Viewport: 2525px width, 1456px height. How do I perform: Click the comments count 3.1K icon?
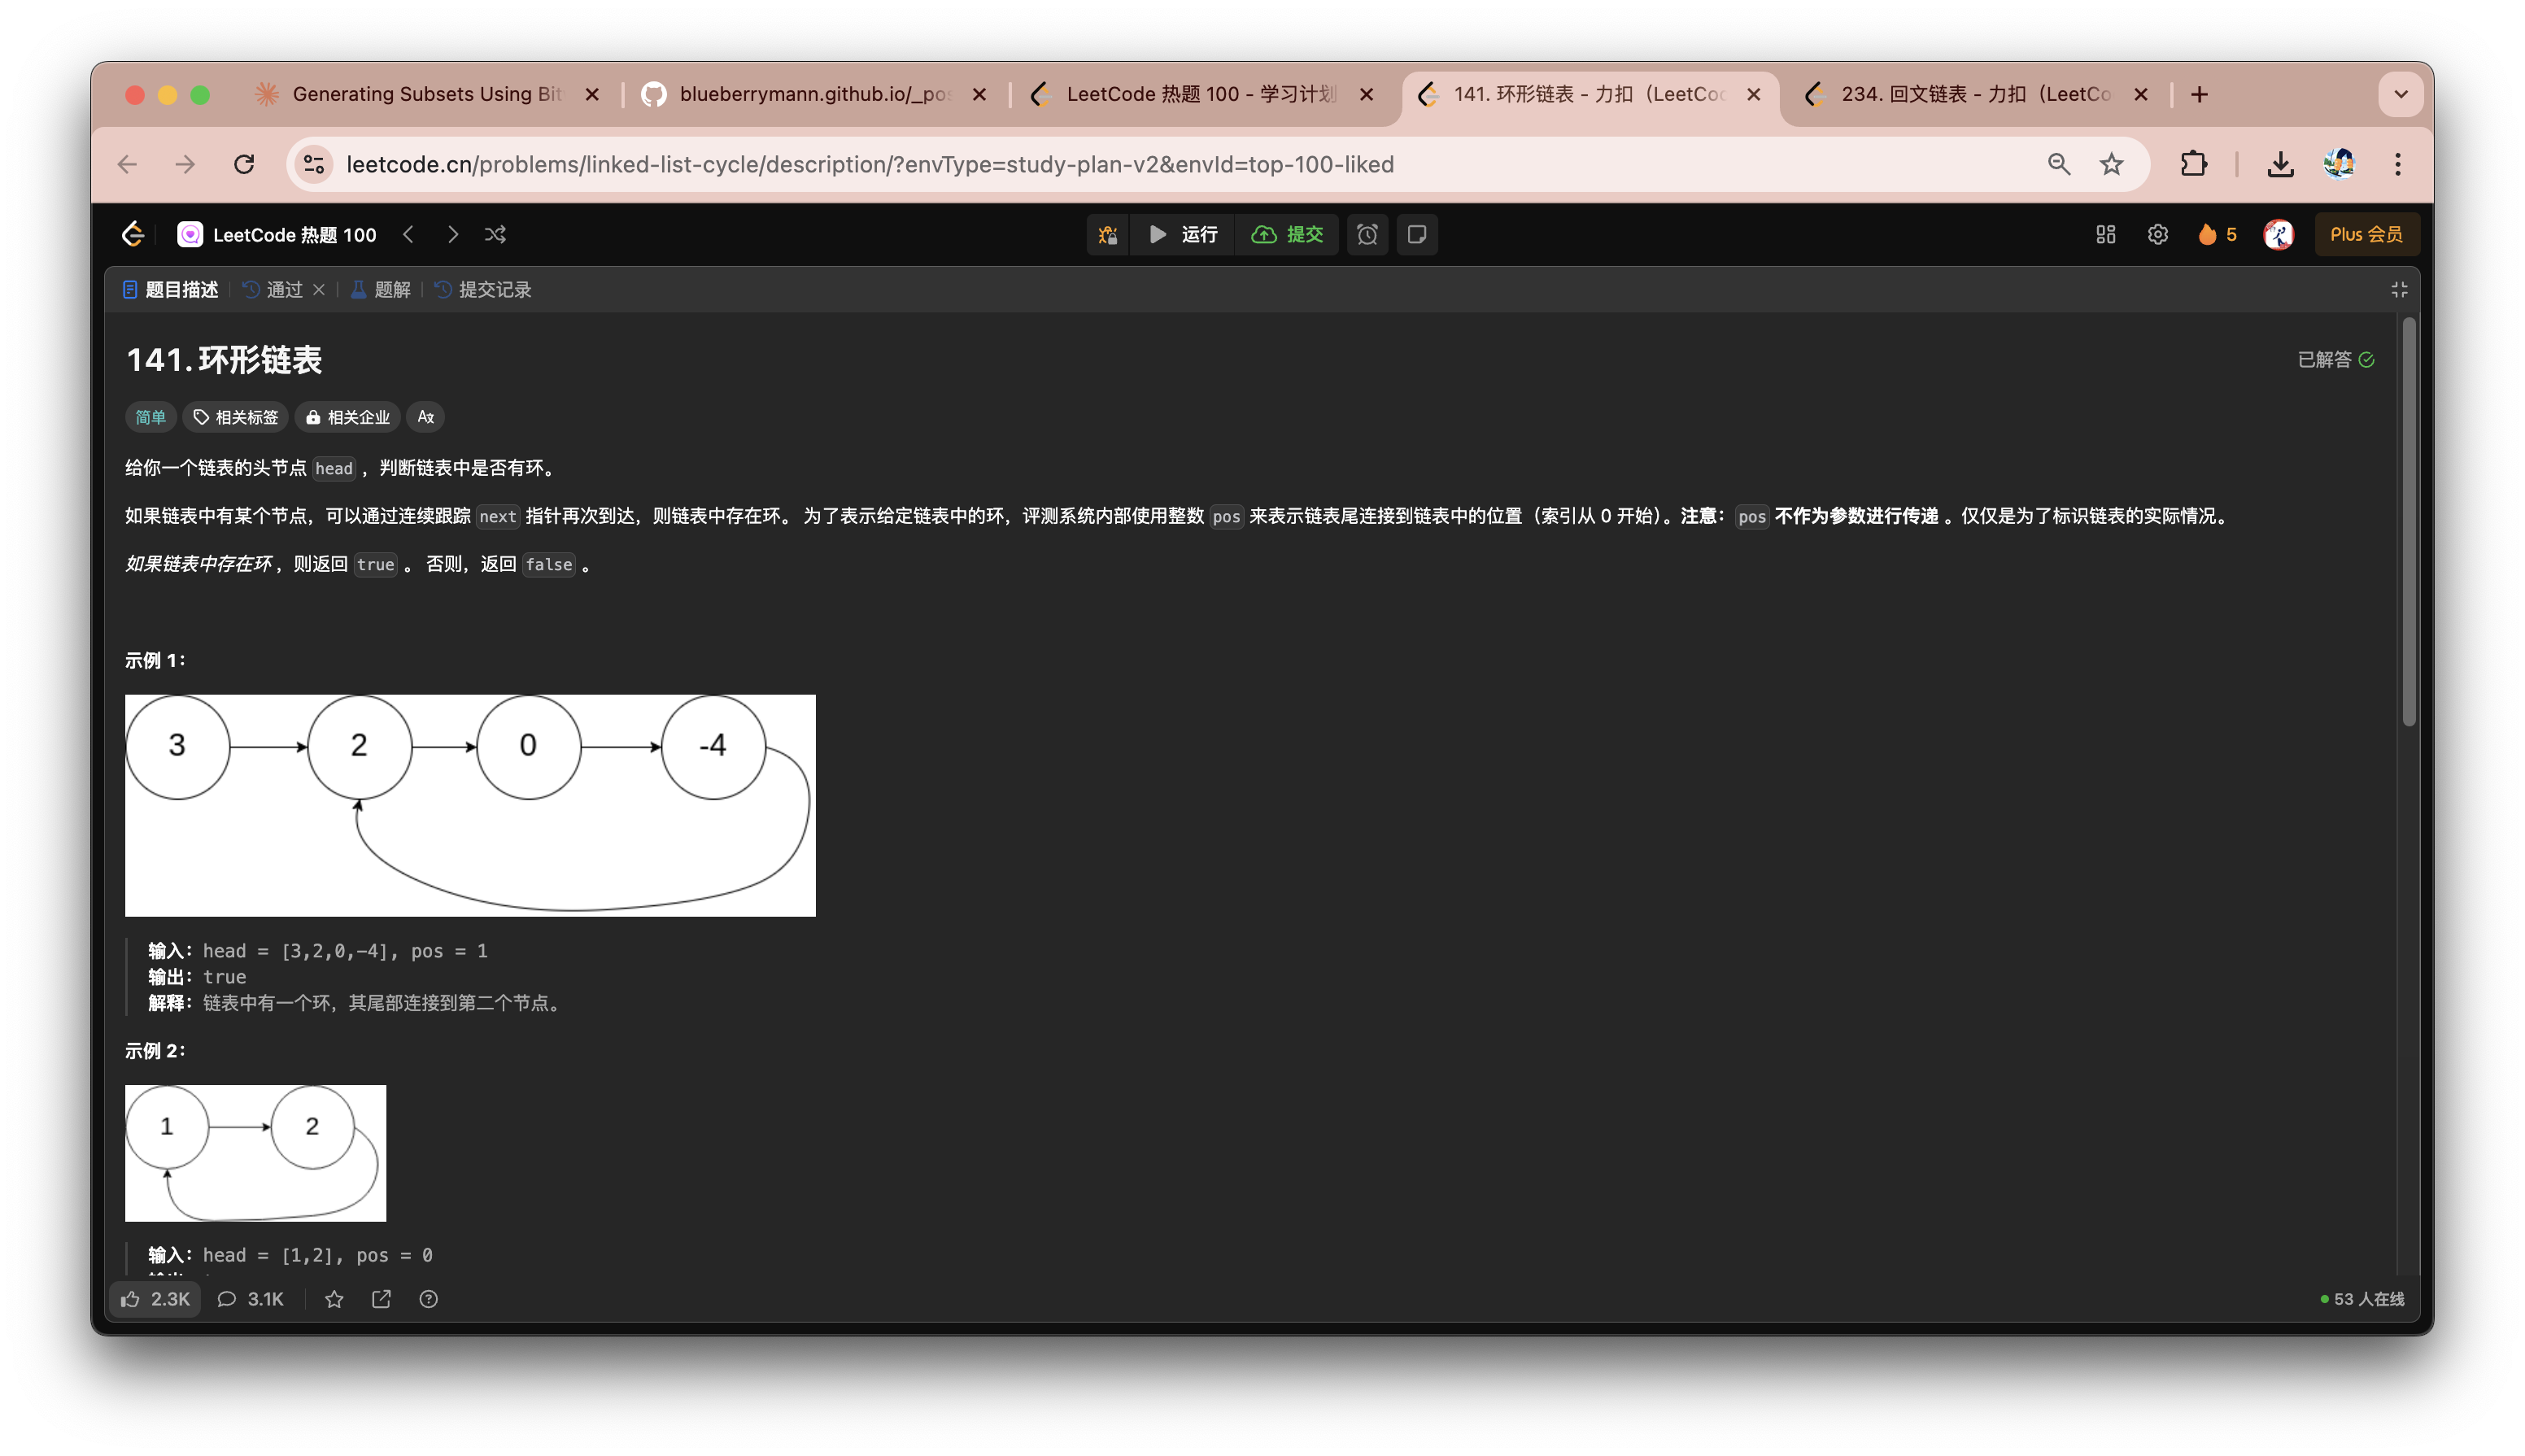(251, 1299)
